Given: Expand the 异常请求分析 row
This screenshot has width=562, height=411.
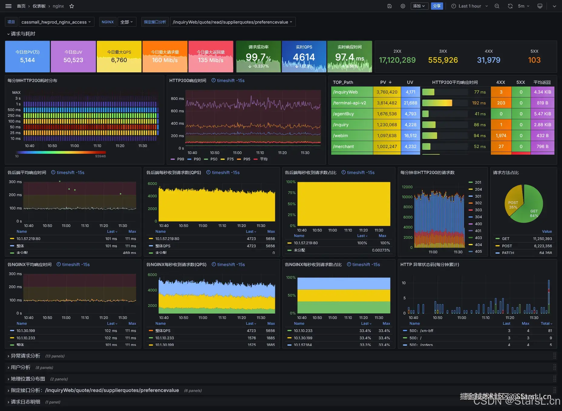Looking at the screenshot, I should click(25, 356).
